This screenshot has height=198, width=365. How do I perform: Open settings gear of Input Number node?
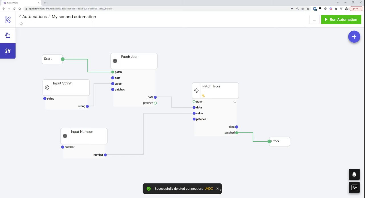(x=65, y=136)
